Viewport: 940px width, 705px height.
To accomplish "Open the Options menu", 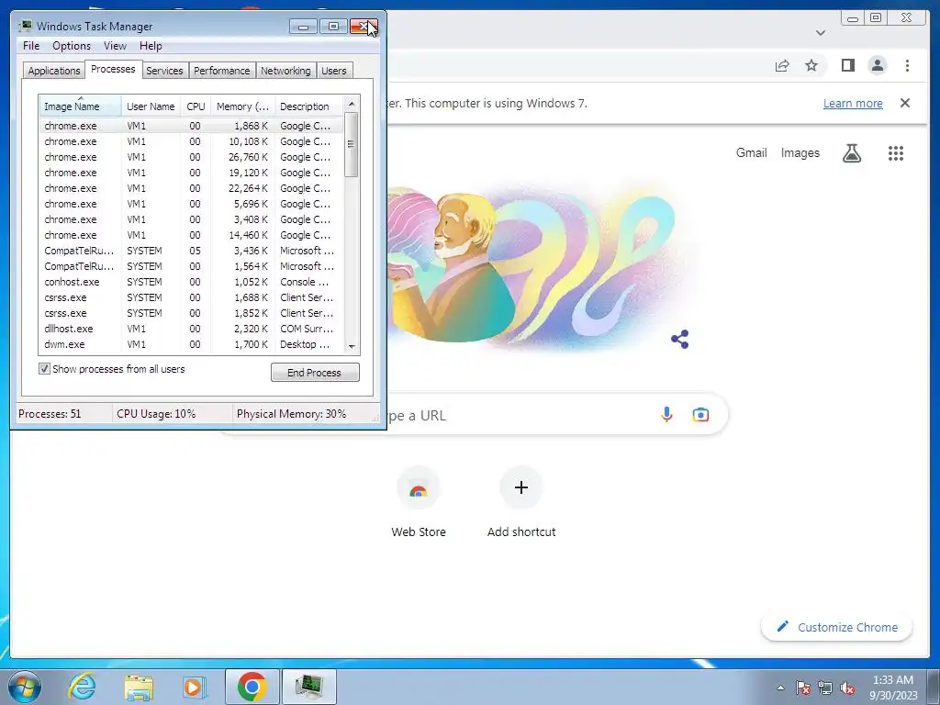I will coord(72,46).
